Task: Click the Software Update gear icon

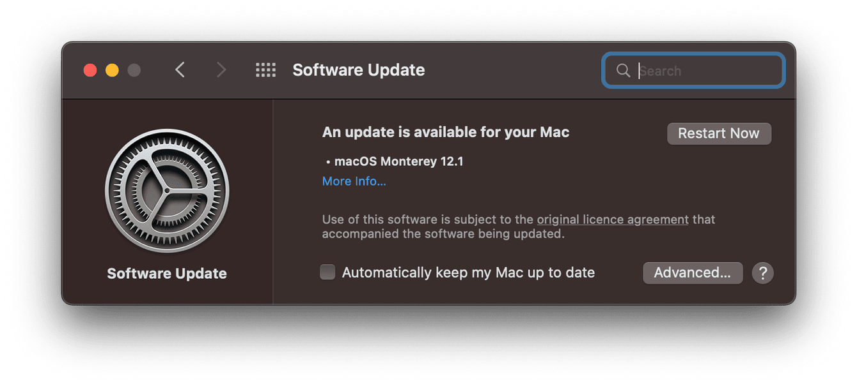Action: pyautogui.click(x=166, y=189)
